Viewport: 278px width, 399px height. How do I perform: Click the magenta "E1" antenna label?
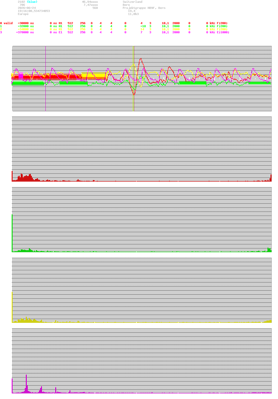(60, 32)
